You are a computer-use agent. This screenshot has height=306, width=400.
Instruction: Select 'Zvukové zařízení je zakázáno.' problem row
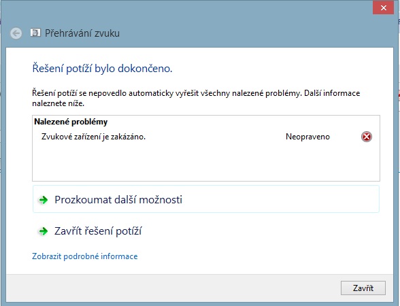click(206, 137)
